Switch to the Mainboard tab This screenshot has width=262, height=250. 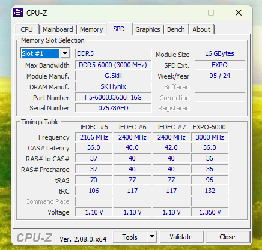click(58, 29)
